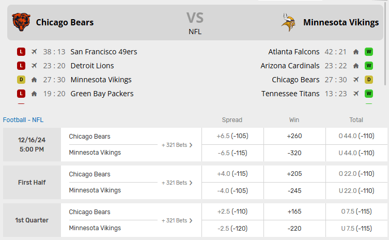
Task: Click the home icon next to Green Bay Packers score
Action: coord(34,94)
